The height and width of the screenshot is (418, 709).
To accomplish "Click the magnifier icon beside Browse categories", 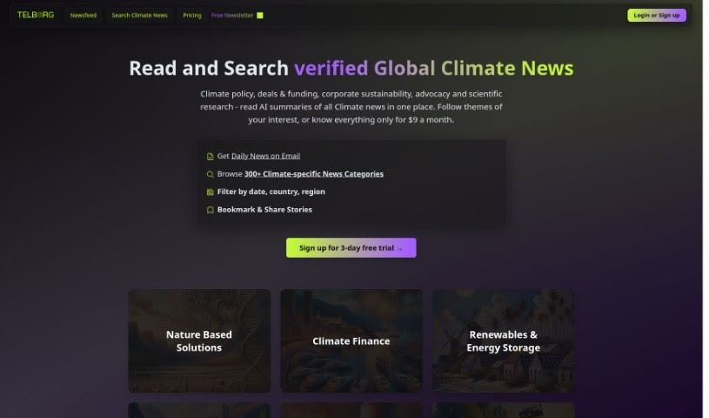I will 210,174.
